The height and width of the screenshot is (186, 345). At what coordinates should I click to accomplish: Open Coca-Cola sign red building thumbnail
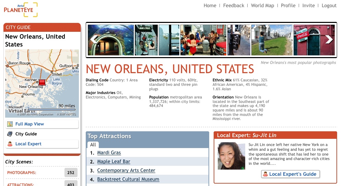pos(314,40)
